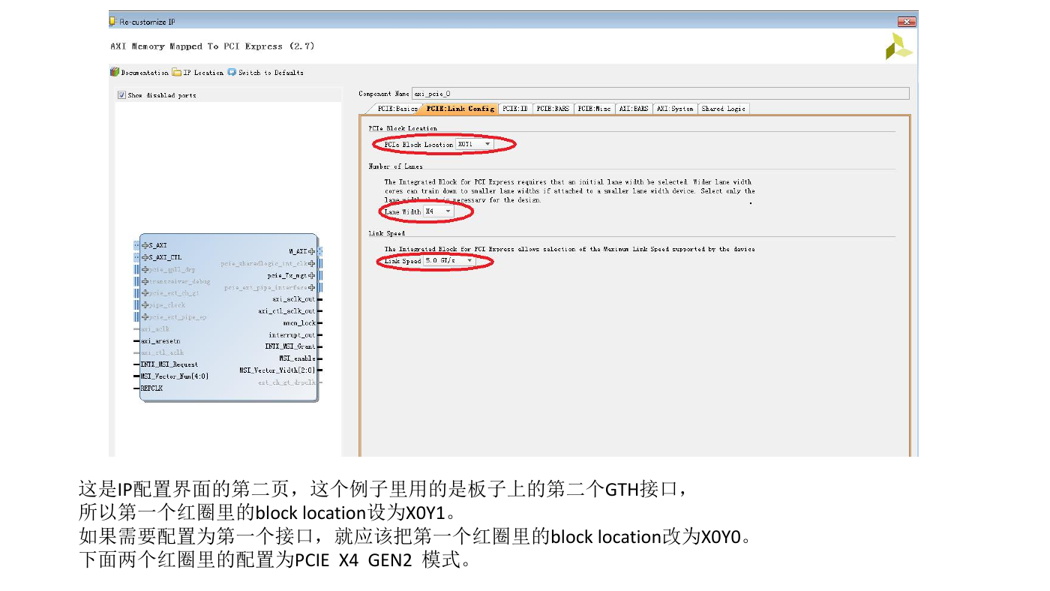Expand the pcie_ext_ch_gt port plus icon
This screenshot has height=591, width=1050.
click(x=145, y=293)
